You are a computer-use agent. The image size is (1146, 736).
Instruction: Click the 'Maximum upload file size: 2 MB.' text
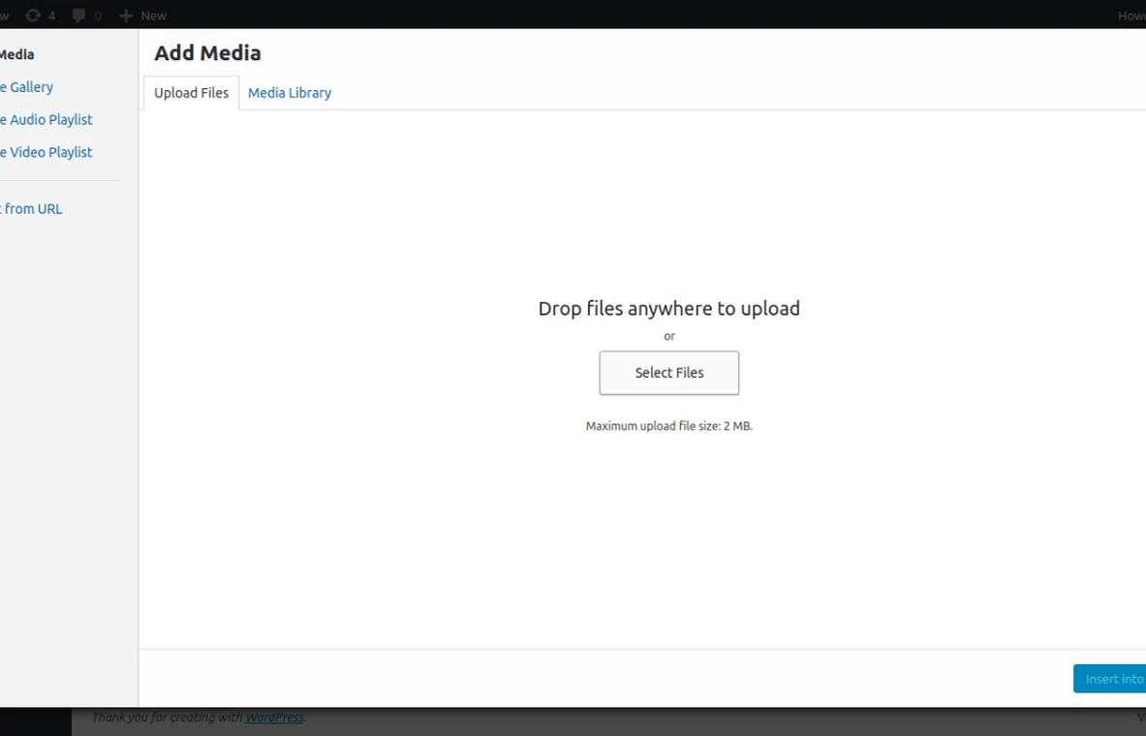tap(668, 426)
